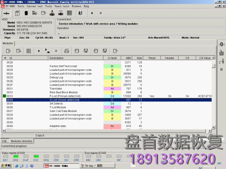Click the scroll document icon in main toolbar
The height and width of the screenshot is (169, 226).
(18, 13)
